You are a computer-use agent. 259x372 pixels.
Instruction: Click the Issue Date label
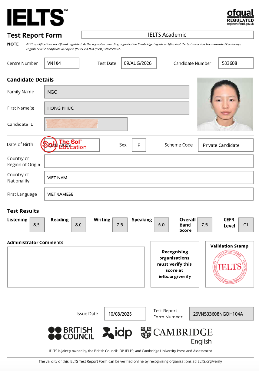pyautogui.click(x=87, y=314)
